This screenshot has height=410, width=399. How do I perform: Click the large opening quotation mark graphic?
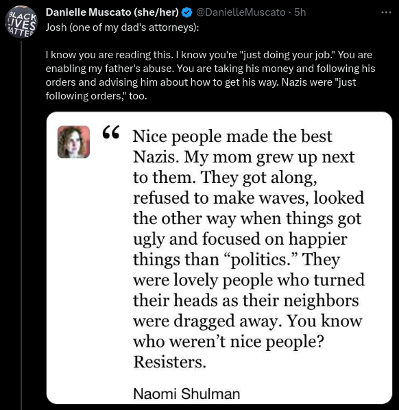tap(111, 132)
